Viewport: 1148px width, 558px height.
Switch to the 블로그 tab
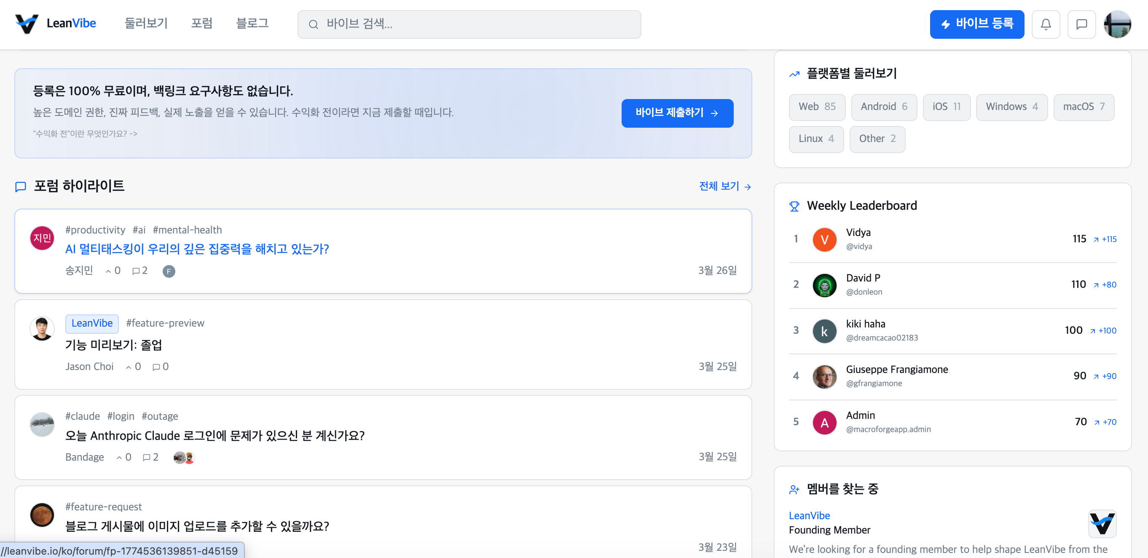252,23
